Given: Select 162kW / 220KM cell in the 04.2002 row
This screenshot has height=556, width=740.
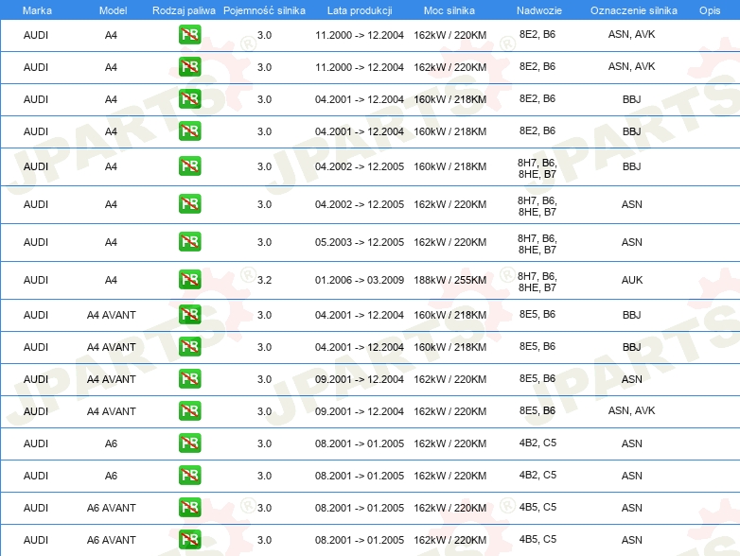Looking at the screenshot, I should [449, 204].
